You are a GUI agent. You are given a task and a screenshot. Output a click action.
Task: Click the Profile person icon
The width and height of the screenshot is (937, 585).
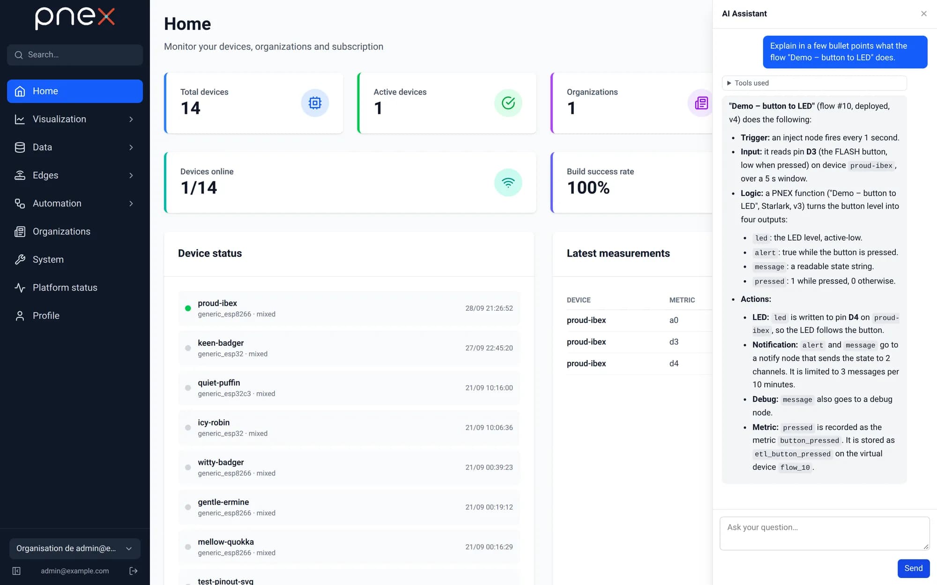tap(20, 316)
